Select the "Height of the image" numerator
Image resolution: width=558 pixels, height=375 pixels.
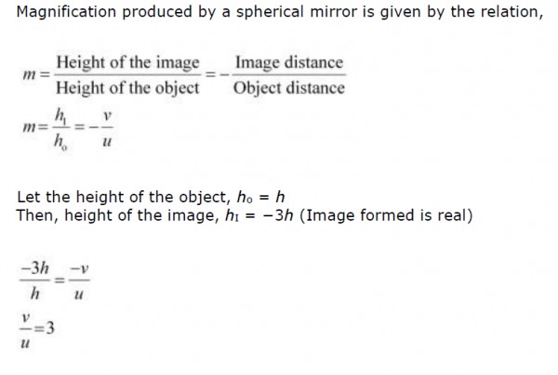pyautogui.click(x=127, y=63)
